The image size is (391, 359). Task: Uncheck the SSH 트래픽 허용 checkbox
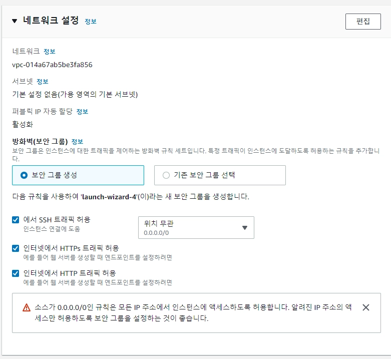[x=16, y=219]
